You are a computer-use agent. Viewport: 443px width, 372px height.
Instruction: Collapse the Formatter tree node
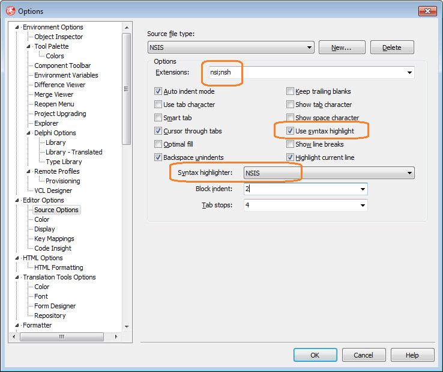(17, 325)
